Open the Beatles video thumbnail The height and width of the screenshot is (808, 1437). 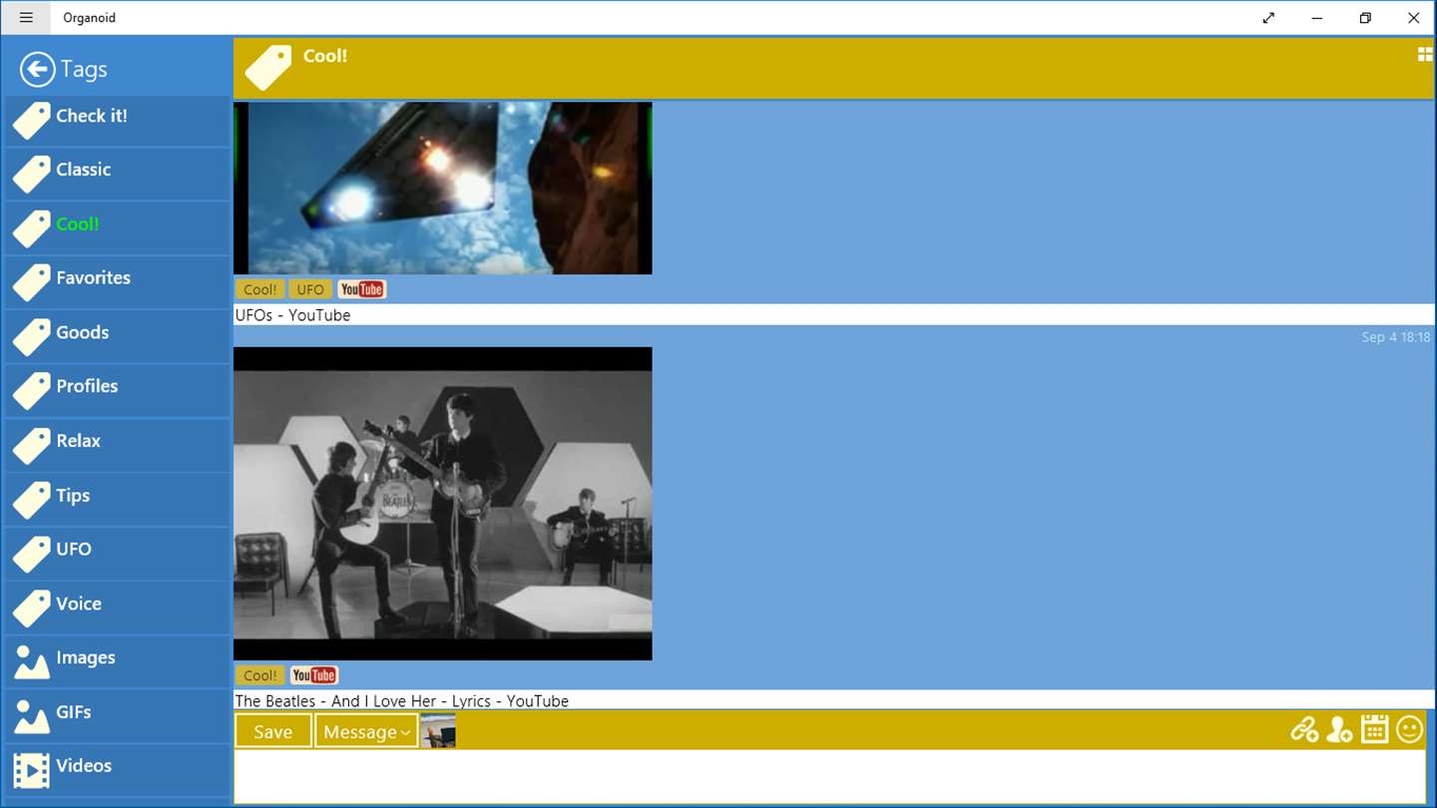coord(442,503)
